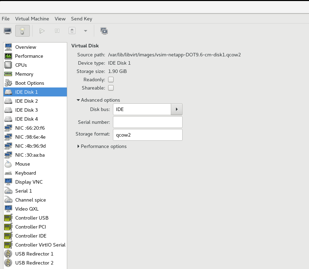
Task: Open CPUs settings via the processor icon
Action: (x=8, y=65)
